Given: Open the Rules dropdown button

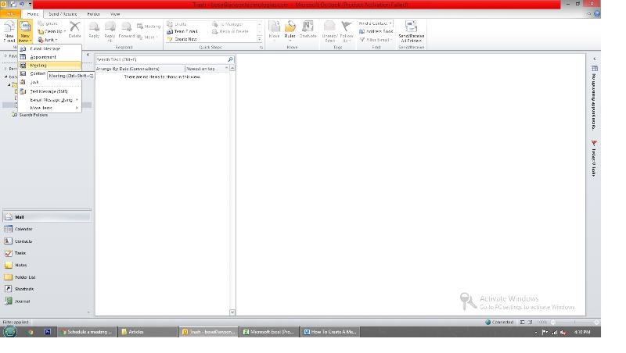Looking at the screenshot, I should click(290, 31).
